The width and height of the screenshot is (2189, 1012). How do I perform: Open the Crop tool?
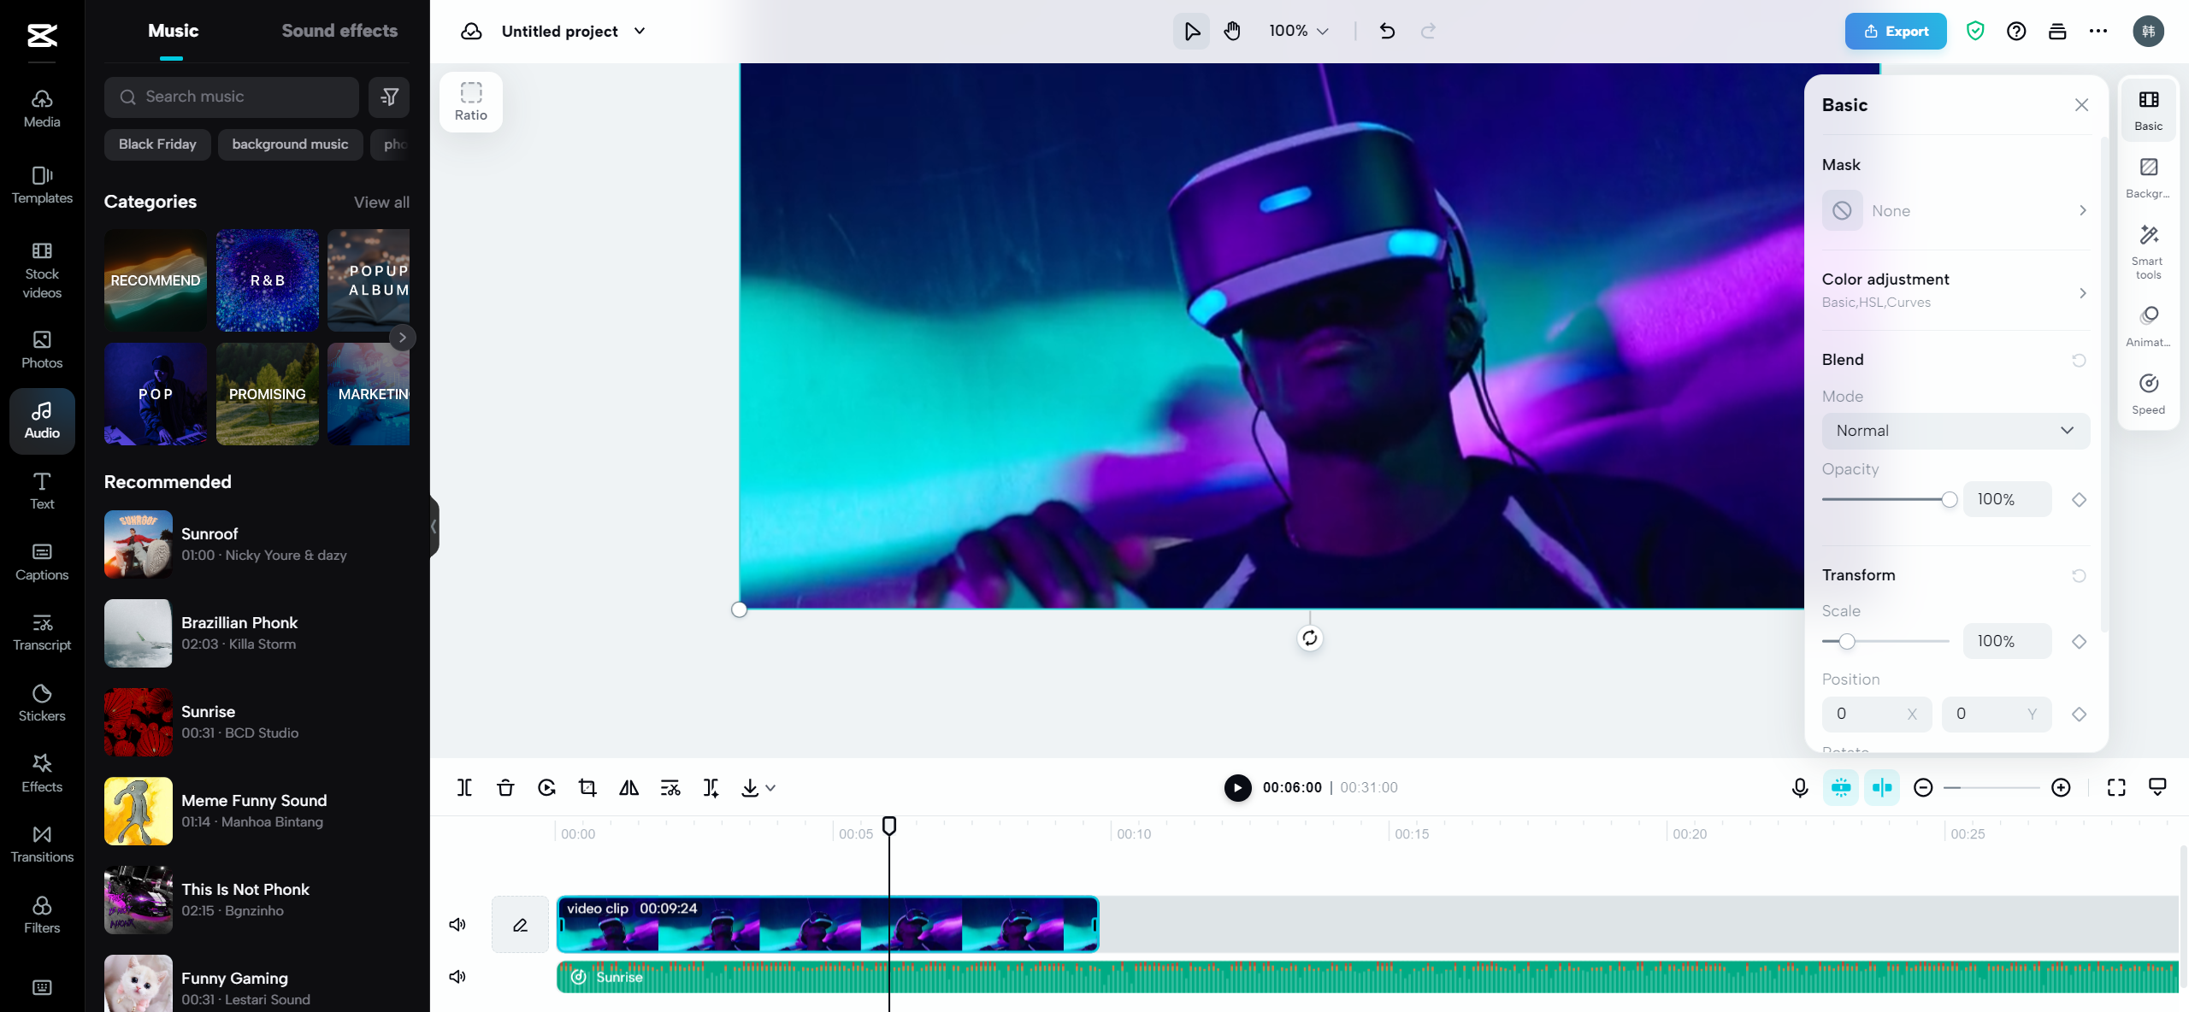pos(587,787)
